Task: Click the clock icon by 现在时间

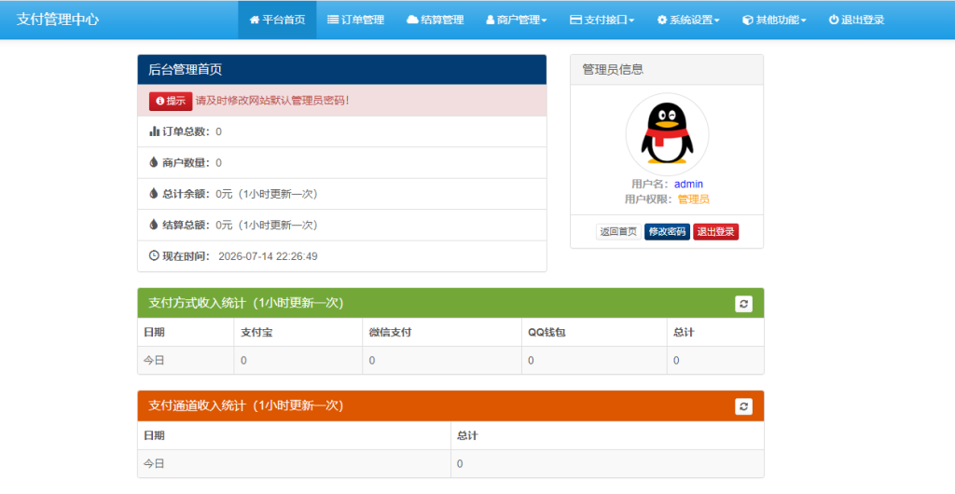Action: 154,255
